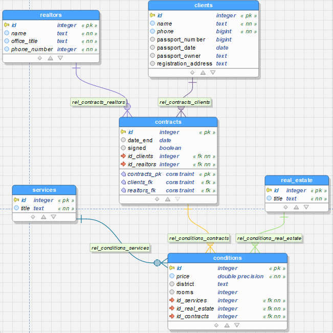Screen dimensions: 333x333
Task: Expand real_estate attributes with down triangle
Action: [x=306, y=207]
